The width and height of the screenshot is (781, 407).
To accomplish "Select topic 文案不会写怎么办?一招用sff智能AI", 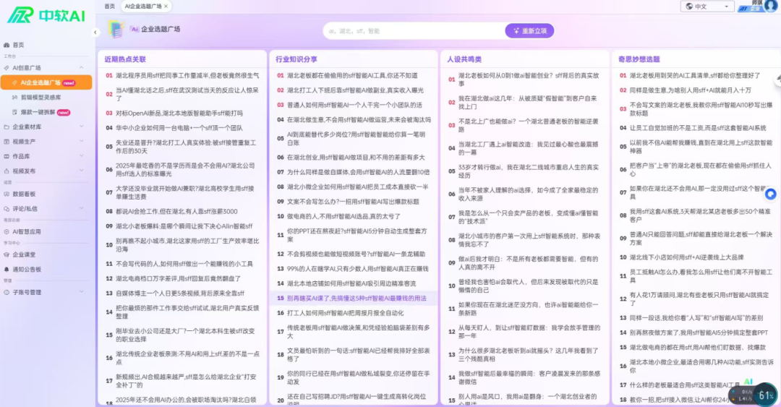I will click(x=353, y=202).
